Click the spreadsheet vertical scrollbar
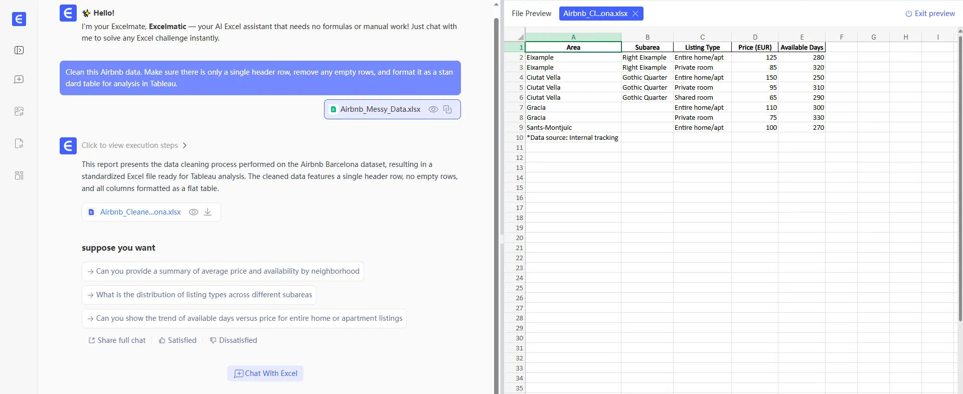The height and width of the screenshot is (394, 963). click(x=960, y=175)
